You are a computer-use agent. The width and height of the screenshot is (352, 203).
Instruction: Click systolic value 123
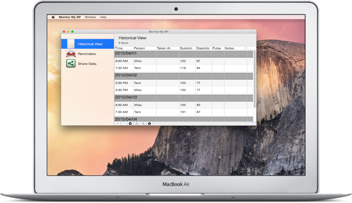(183, 61)
